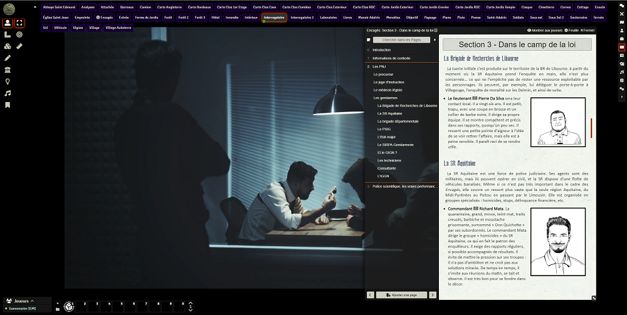
Task: Switch to the Carte Bordeaux scene
Action: tap(201, 7)
